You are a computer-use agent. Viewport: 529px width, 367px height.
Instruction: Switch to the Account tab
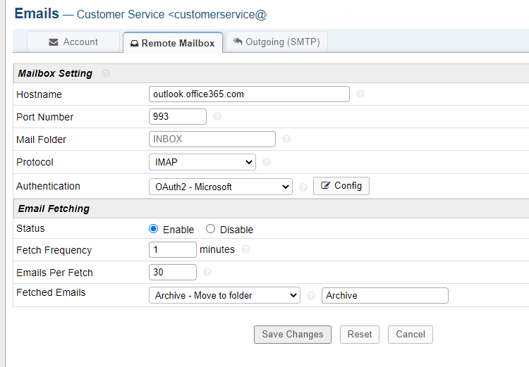[x=73, y=42]
